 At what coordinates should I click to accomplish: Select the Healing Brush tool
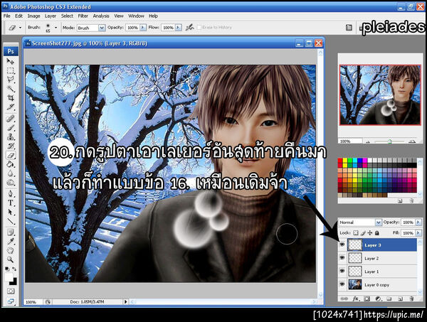pyautogui.click(x=11, y=119)
